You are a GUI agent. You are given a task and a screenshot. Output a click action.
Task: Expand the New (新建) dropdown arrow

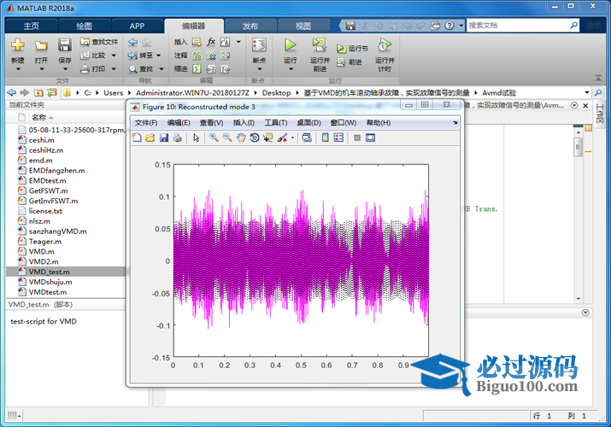coord(18,70)
